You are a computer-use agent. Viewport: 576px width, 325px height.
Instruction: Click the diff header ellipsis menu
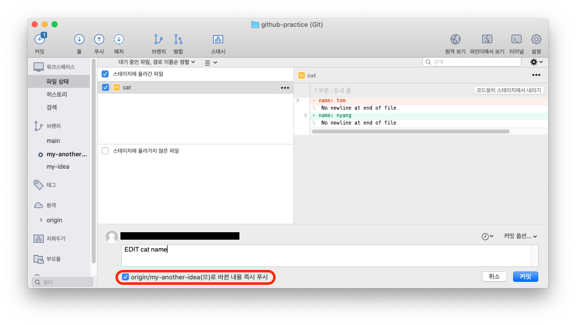click(536, 75)
